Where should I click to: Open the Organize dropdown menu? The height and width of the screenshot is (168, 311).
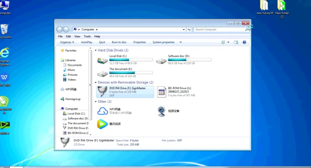[x=67, y=42]
